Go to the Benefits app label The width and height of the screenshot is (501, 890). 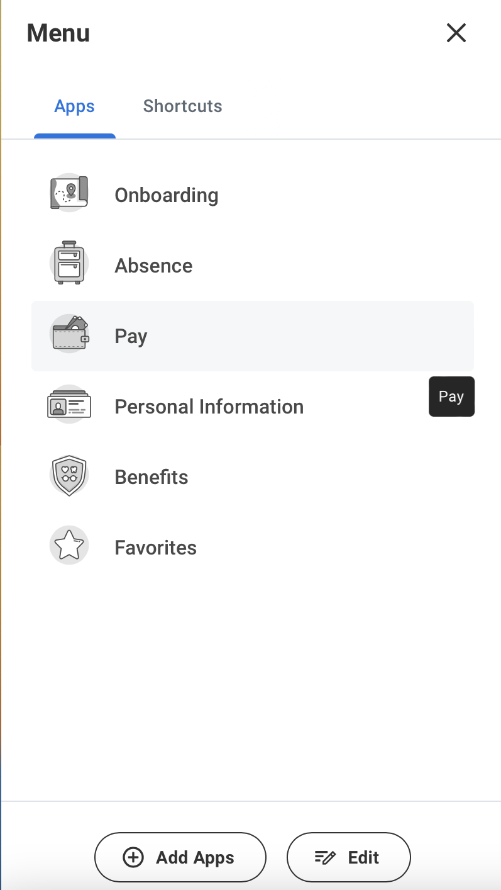tap(151, 477)
